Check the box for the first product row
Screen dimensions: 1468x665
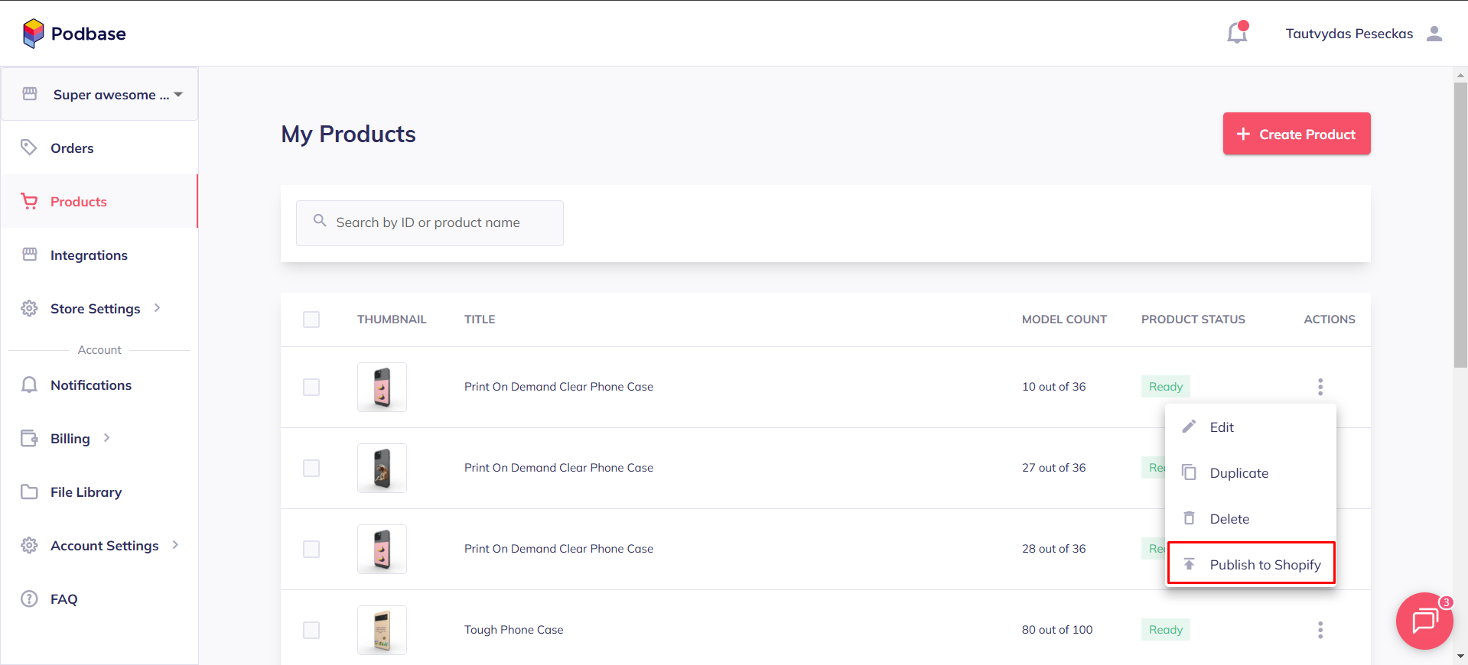(311, 387)
